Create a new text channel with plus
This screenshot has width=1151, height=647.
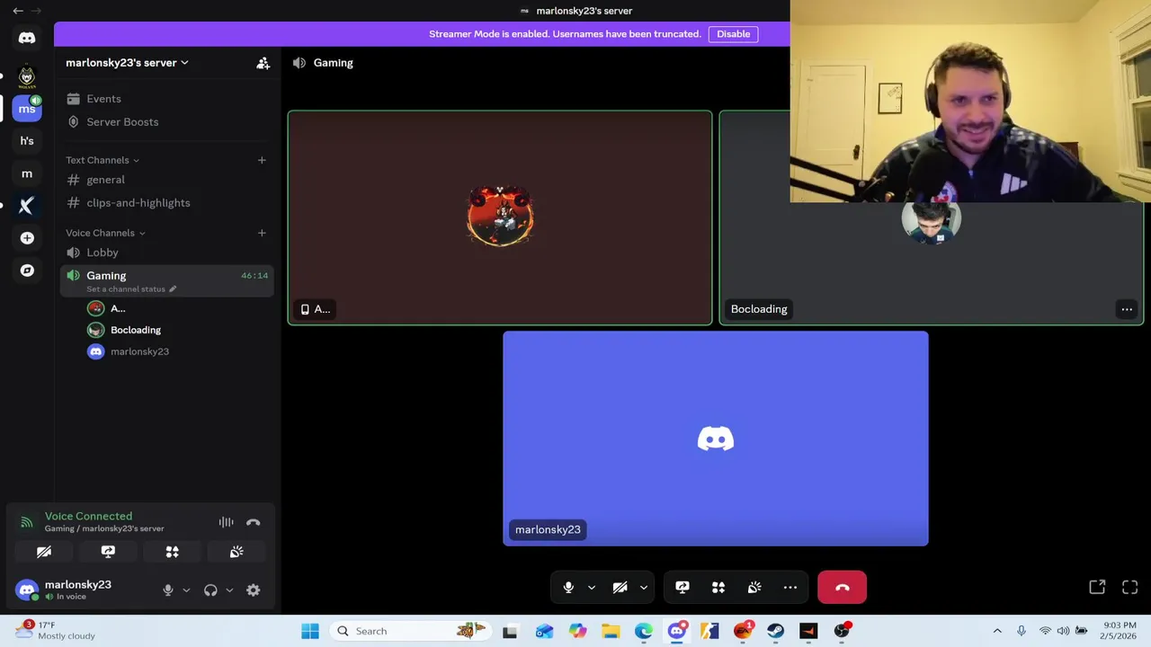[262, 160]
